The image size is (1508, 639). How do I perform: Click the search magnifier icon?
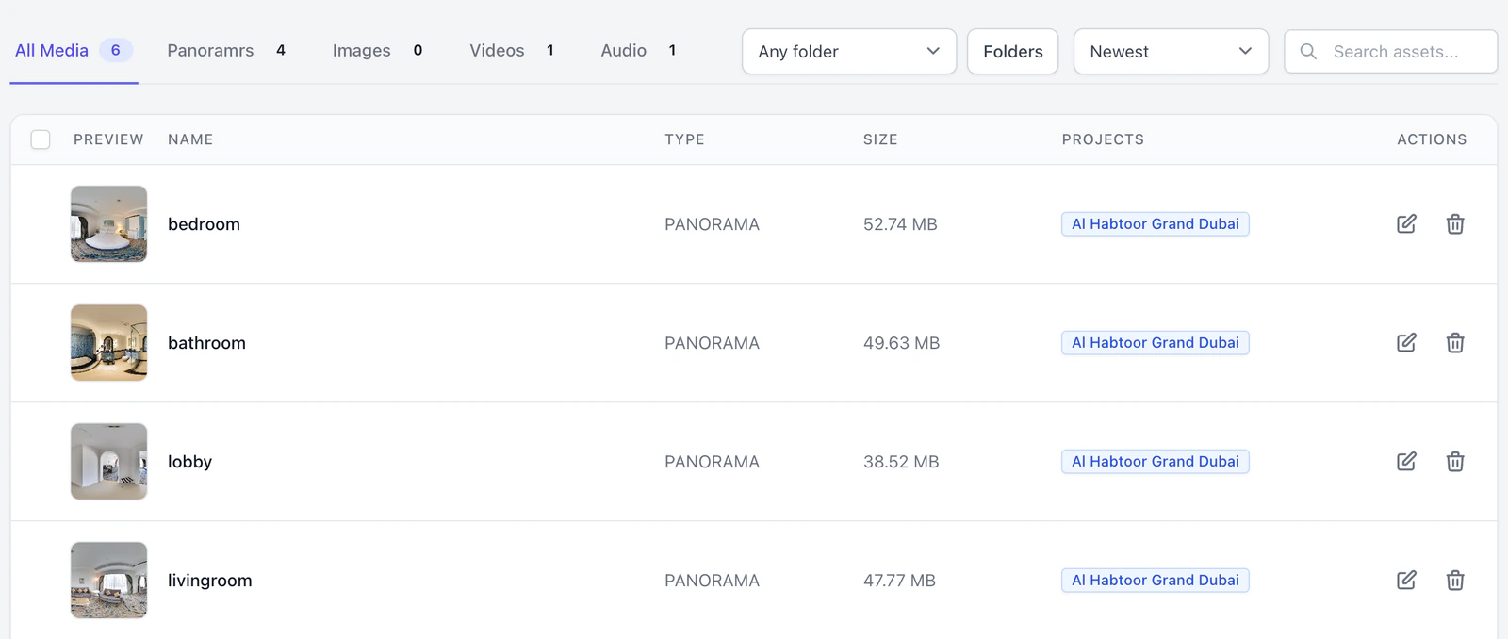(1308, 51)
